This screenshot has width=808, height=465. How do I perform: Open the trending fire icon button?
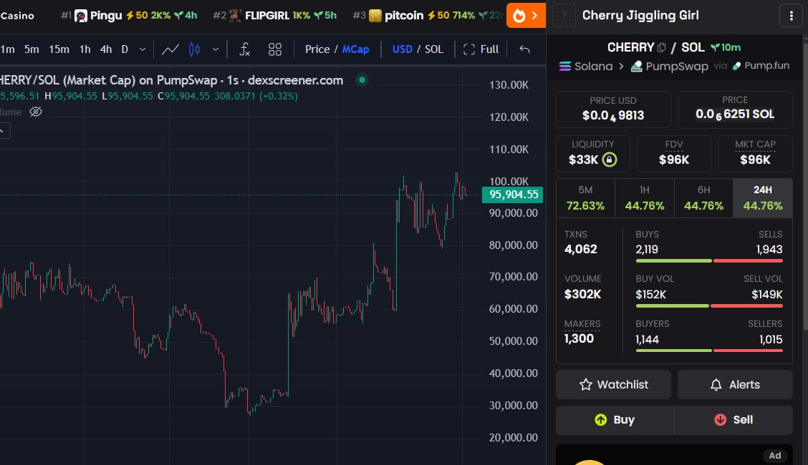526,16
